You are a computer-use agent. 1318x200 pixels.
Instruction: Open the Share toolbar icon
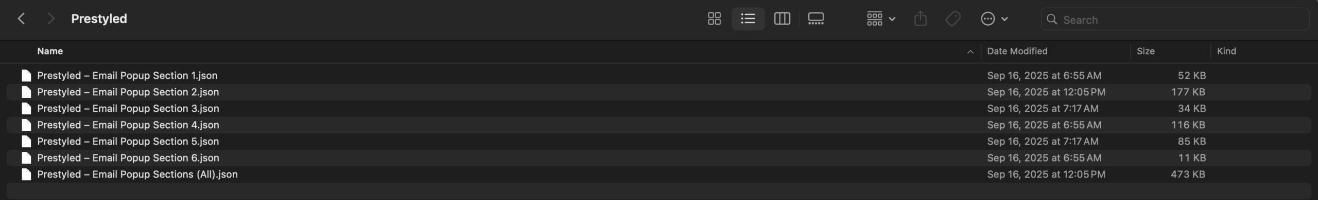[921, 19]
